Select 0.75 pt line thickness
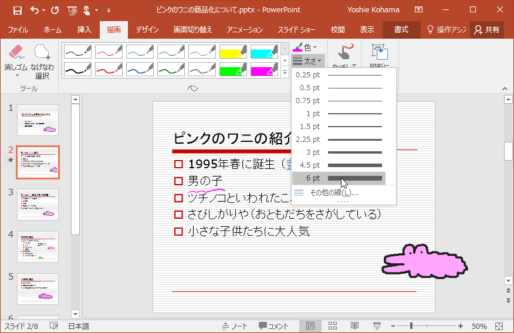This screenshot has height=333, width=514. click(339, 101)
